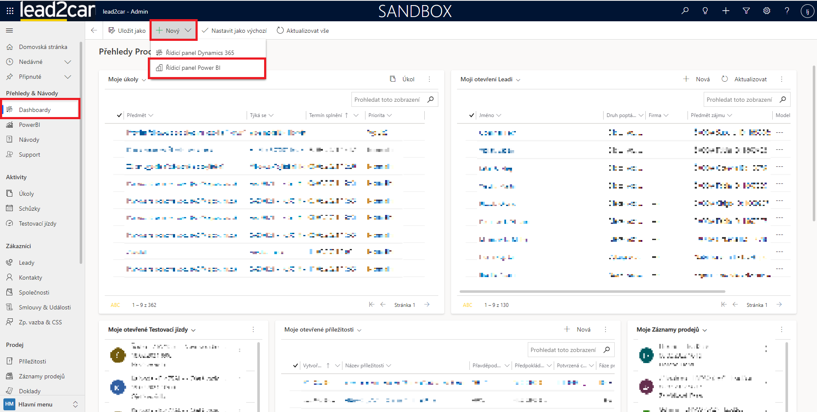Toggle select-all checkmark in Moje otevřené příležitosti grid
817x412 pixels.
tap(296, 366)
